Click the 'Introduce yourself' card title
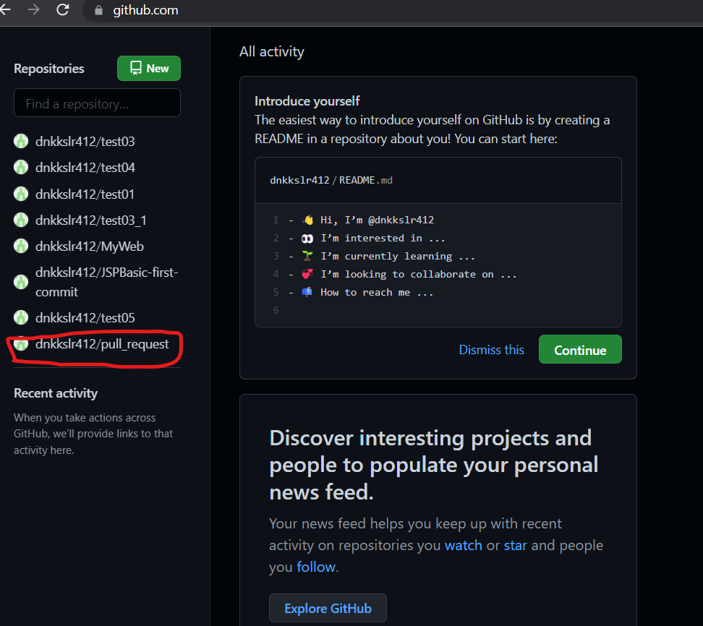 tap(307, 101)
